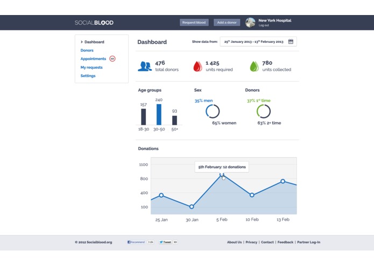This screenshot has width=374, height=265.
Task: Click the green drops units collected icon
Action: click(x=254, y=67)
